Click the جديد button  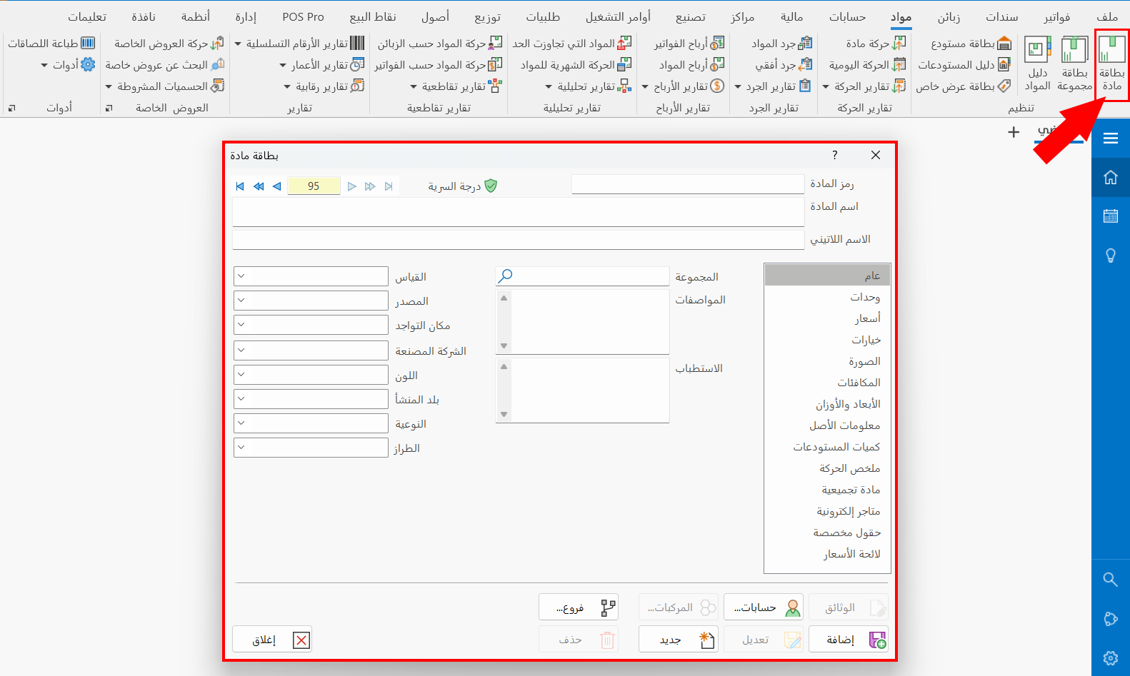click(x=678, y=640)
